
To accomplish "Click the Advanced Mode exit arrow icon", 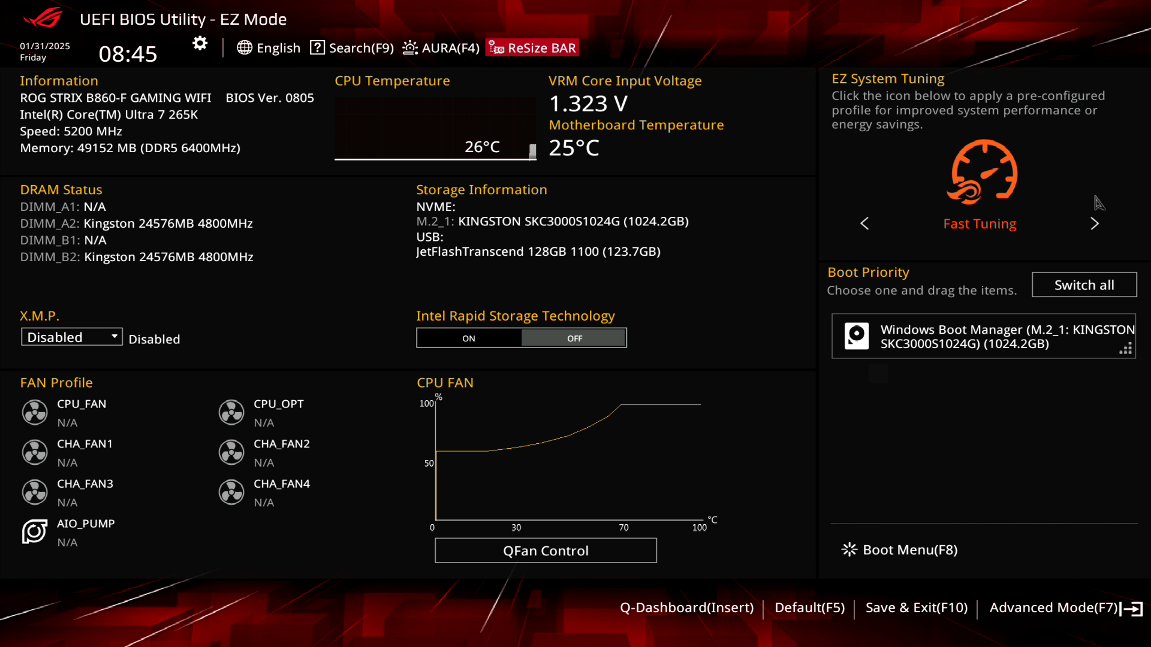I will click(1131, 609).
